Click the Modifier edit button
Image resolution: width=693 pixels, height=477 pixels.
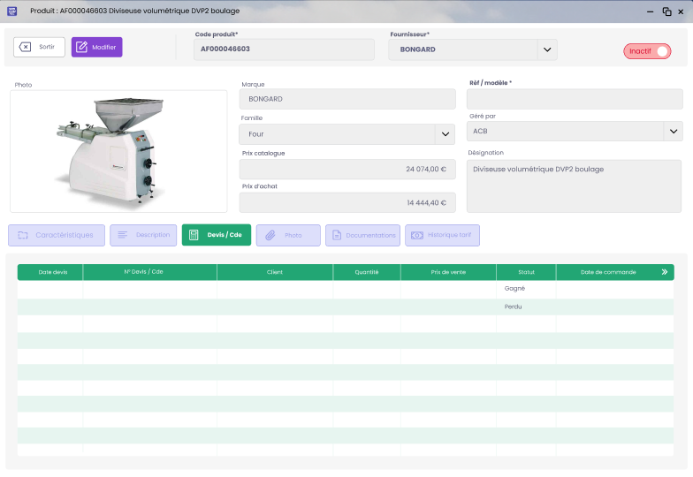[x=97, y=47]
